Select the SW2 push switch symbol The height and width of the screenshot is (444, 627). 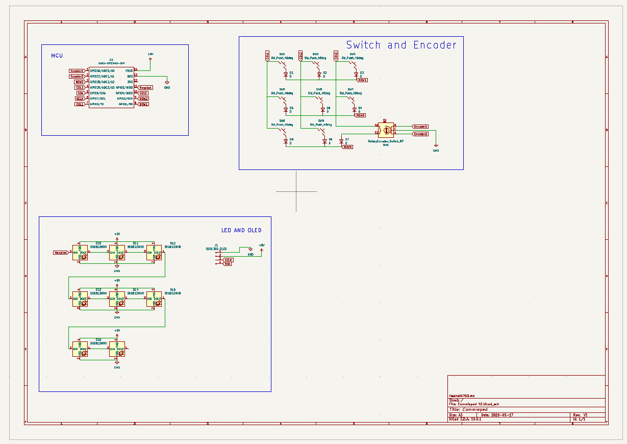pyautogui.click(x=282, y=65)
